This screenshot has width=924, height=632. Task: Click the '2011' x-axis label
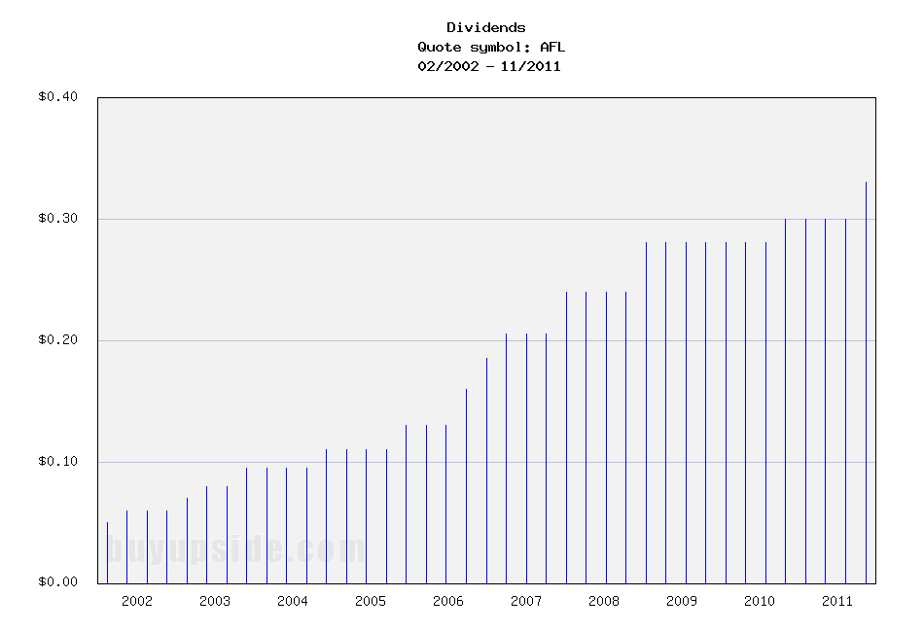(836, 601)
